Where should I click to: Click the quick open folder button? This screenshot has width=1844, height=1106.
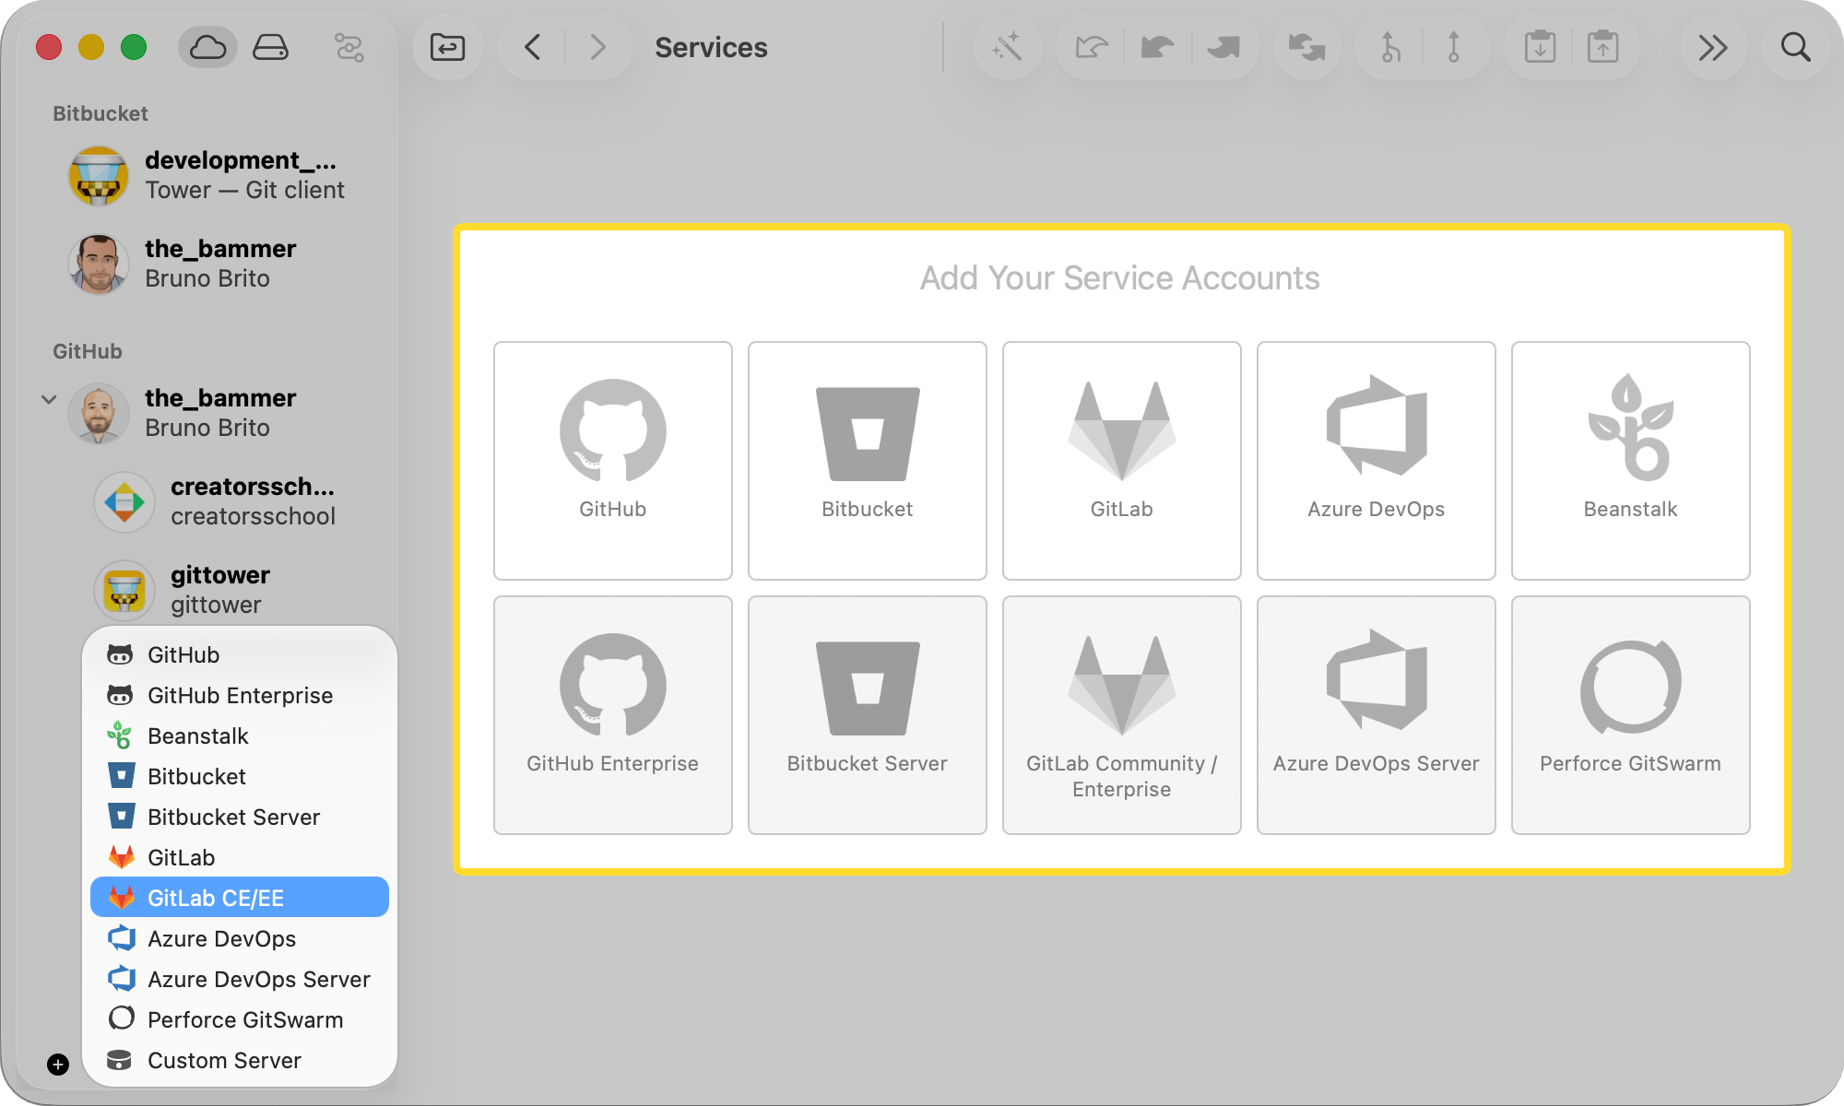click(448, 47)
